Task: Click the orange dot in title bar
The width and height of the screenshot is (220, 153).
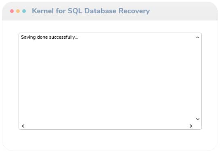Action: (x=18, y=11)
